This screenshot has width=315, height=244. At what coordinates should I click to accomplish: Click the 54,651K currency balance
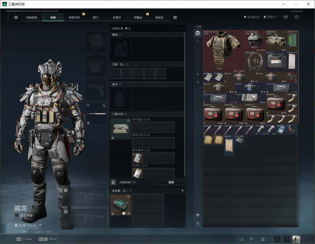(x=251, y=17)
